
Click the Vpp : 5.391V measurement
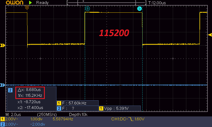coord(116,108)
